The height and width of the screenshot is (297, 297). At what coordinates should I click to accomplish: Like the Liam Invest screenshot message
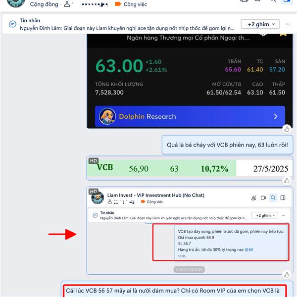click(x=287, y=274)
